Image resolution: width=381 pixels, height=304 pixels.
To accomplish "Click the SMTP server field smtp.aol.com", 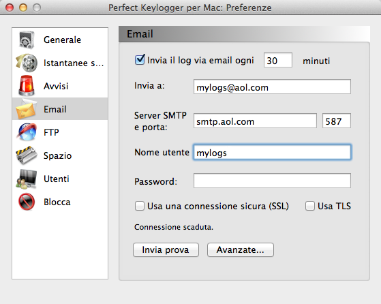I will click(x=255, y=121).
